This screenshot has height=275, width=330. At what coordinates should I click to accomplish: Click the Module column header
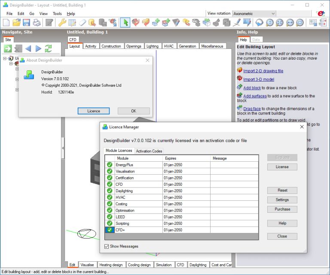point(138,158)
